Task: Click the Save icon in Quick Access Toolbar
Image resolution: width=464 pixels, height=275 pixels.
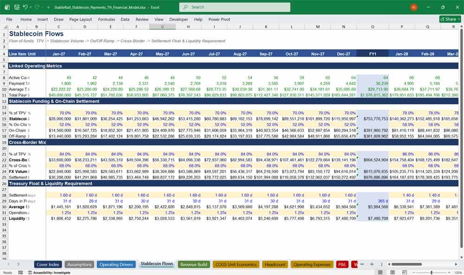Action: pyautogui.click(x=17, y=7)
